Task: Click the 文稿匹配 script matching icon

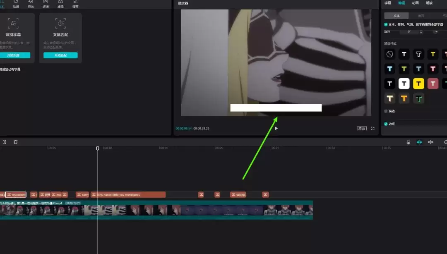Action: coord(60,24)
